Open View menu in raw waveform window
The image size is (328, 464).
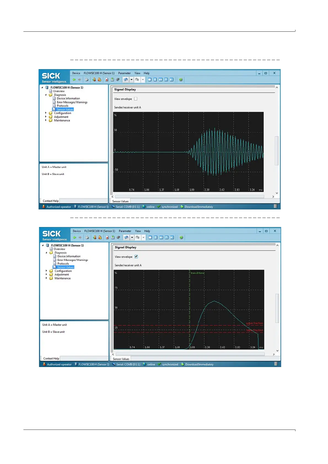[x=137, y=73]
